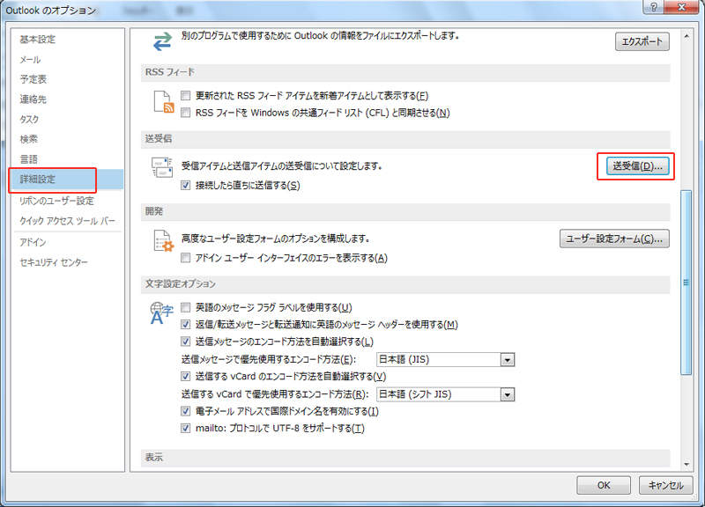Click the 送受信(D)... button
The image size is (705, 507).
click(x=637, y=166)
